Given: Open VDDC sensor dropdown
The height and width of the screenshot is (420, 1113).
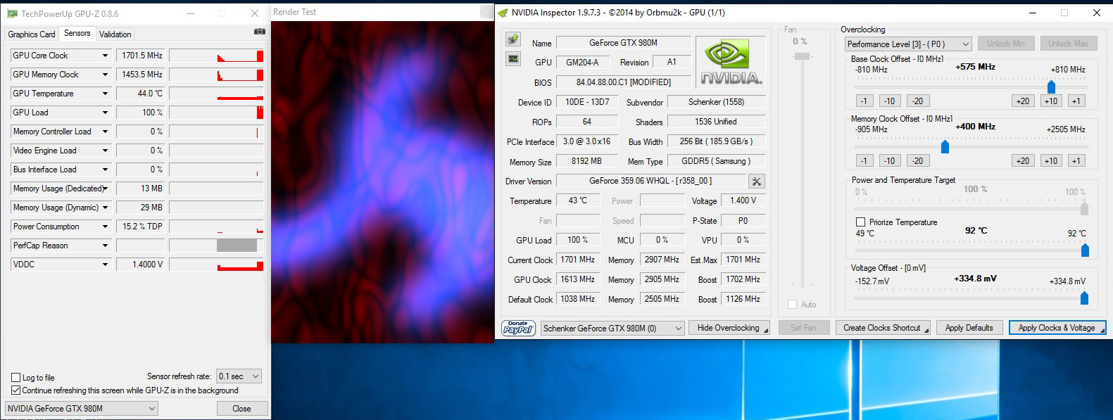Looking at the screenshot, I should (x=106, y=265).
